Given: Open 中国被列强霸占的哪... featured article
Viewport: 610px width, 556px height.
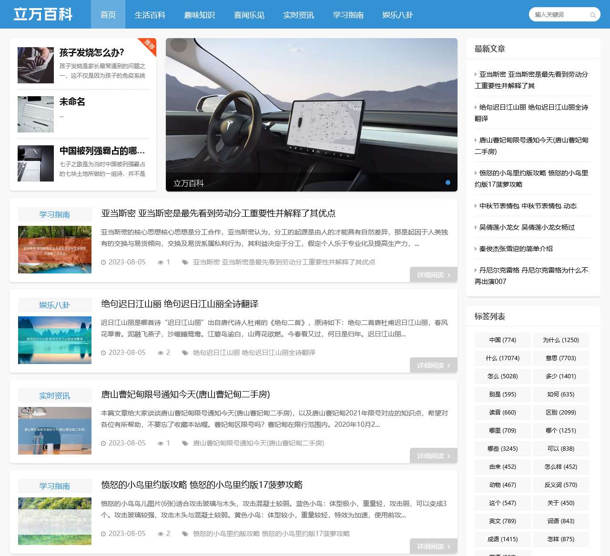Looking at the screenshot, I should 102,151.
